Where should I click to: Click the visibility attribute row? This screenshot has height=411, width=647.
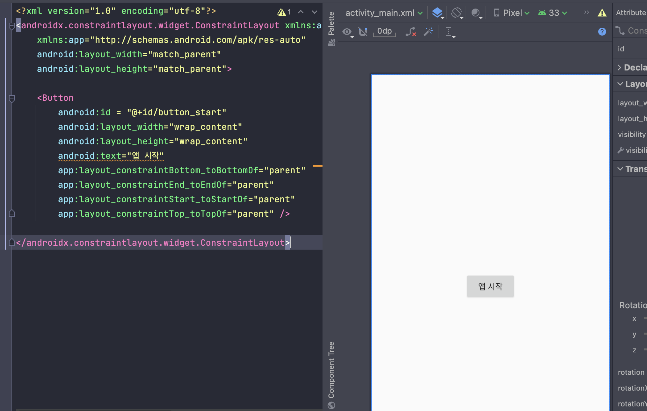(632, 134)
